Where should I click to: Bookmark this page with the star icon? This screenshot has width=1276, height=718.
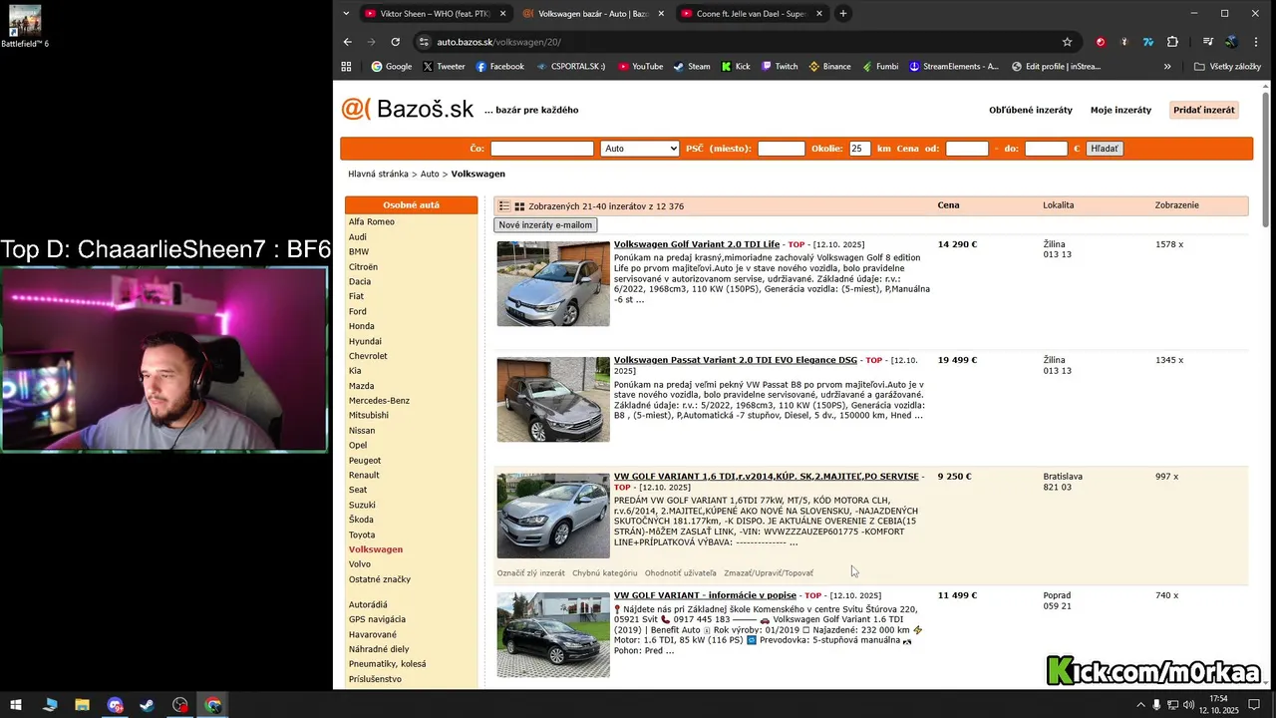point(1067,42)
